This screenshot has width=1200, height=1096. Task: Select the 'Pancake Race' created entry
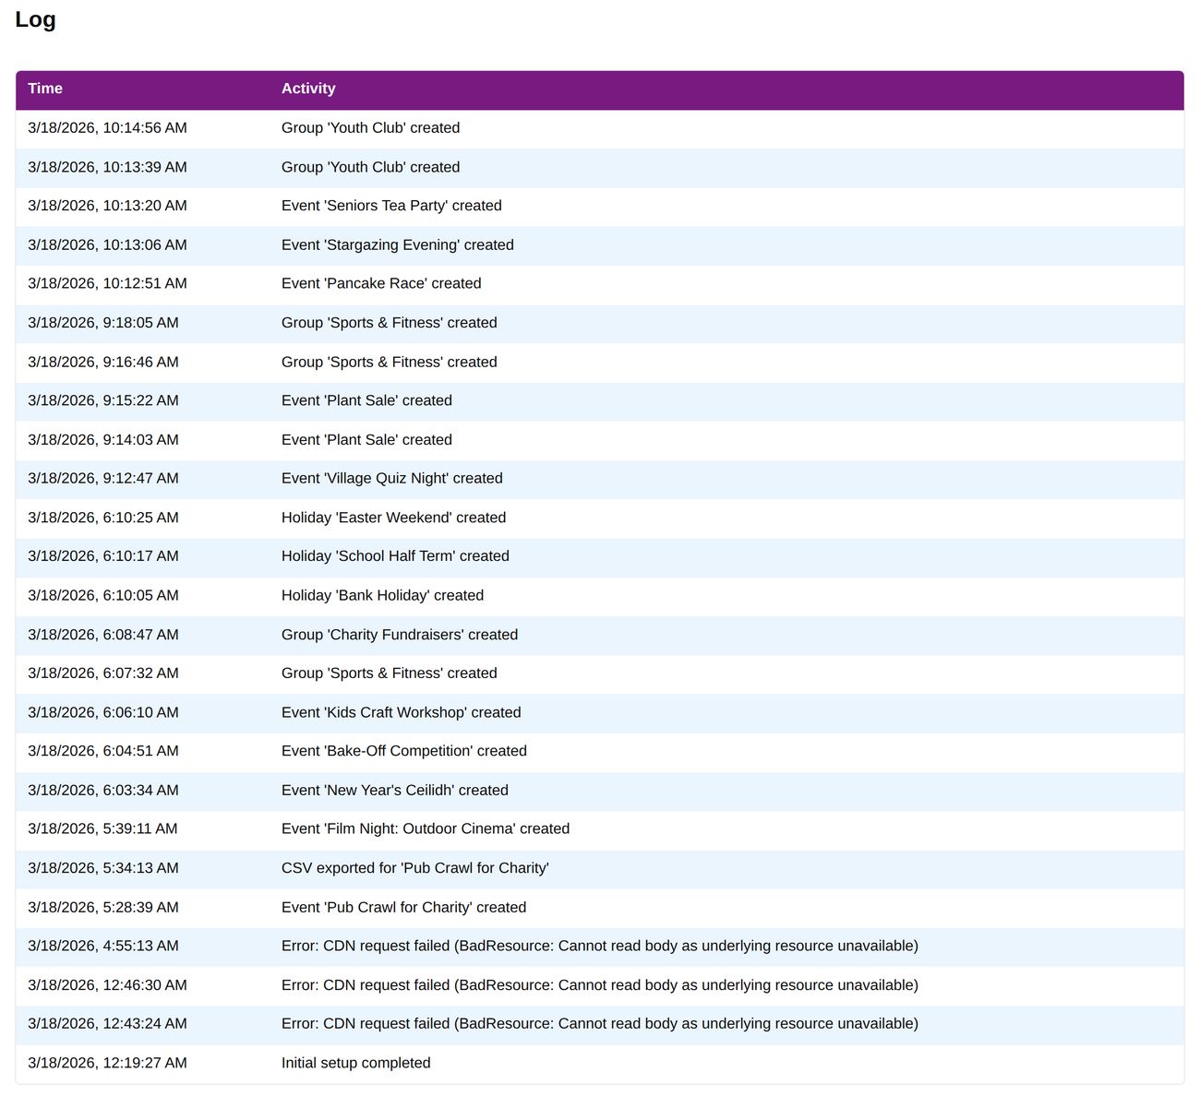click(x=381, y=283)
